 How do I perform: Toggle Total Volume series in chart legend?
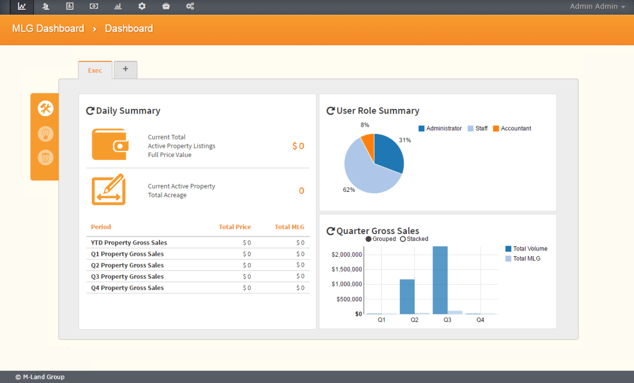tap(509, 249)
